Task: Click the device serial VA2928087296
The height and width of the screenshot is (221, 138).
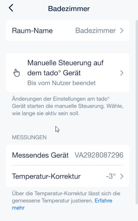Action: click(x=99, y=155)
